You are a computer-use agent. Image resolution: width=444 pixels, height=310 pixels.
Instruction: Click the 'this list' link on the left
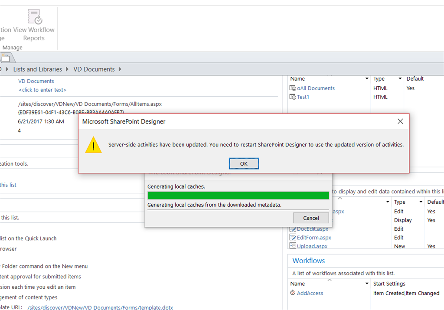(8, 185)
